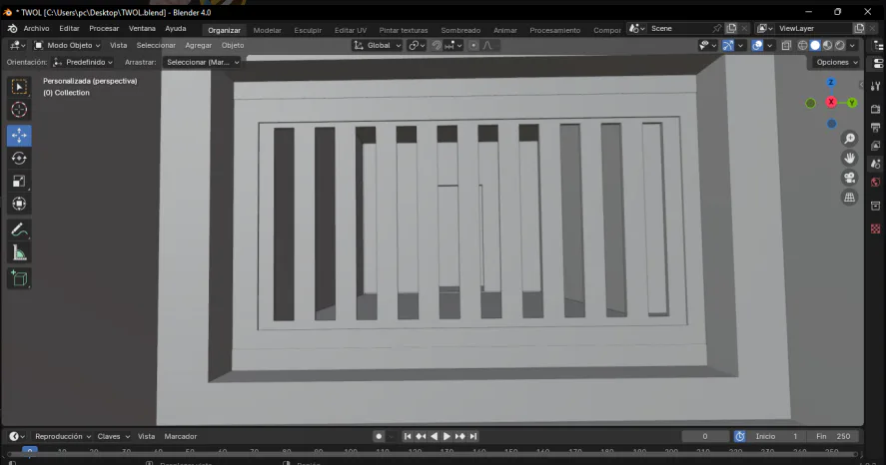The width and height of the screenshot is (886, 465).
Task: Switch to material preview shading
Action: pyautogui.click(x=827, y=46)
